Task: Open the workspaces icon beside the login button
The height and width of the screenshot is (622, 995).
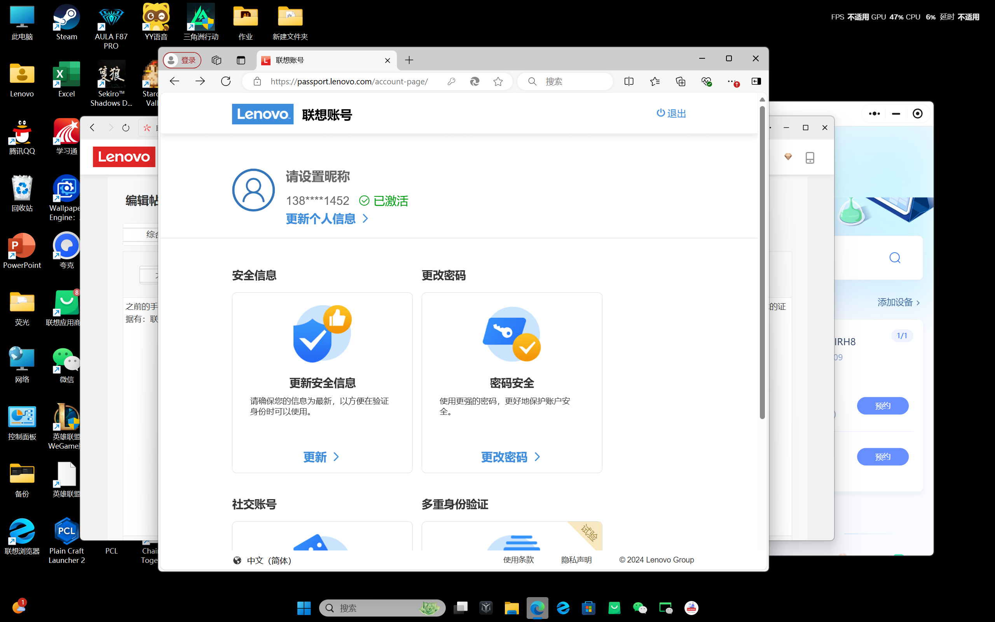Action: coord(216,61)
